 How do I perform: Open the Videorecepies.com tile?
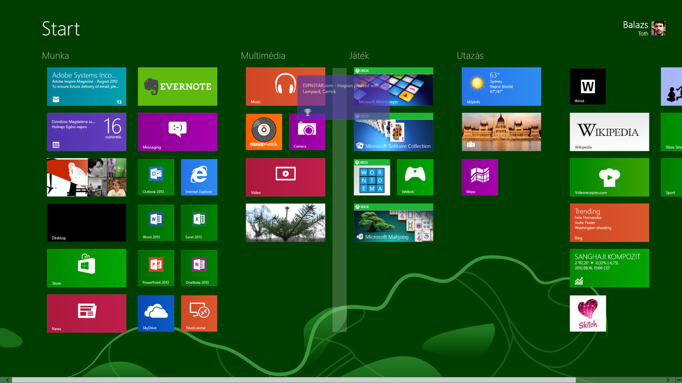click(609, 177)
